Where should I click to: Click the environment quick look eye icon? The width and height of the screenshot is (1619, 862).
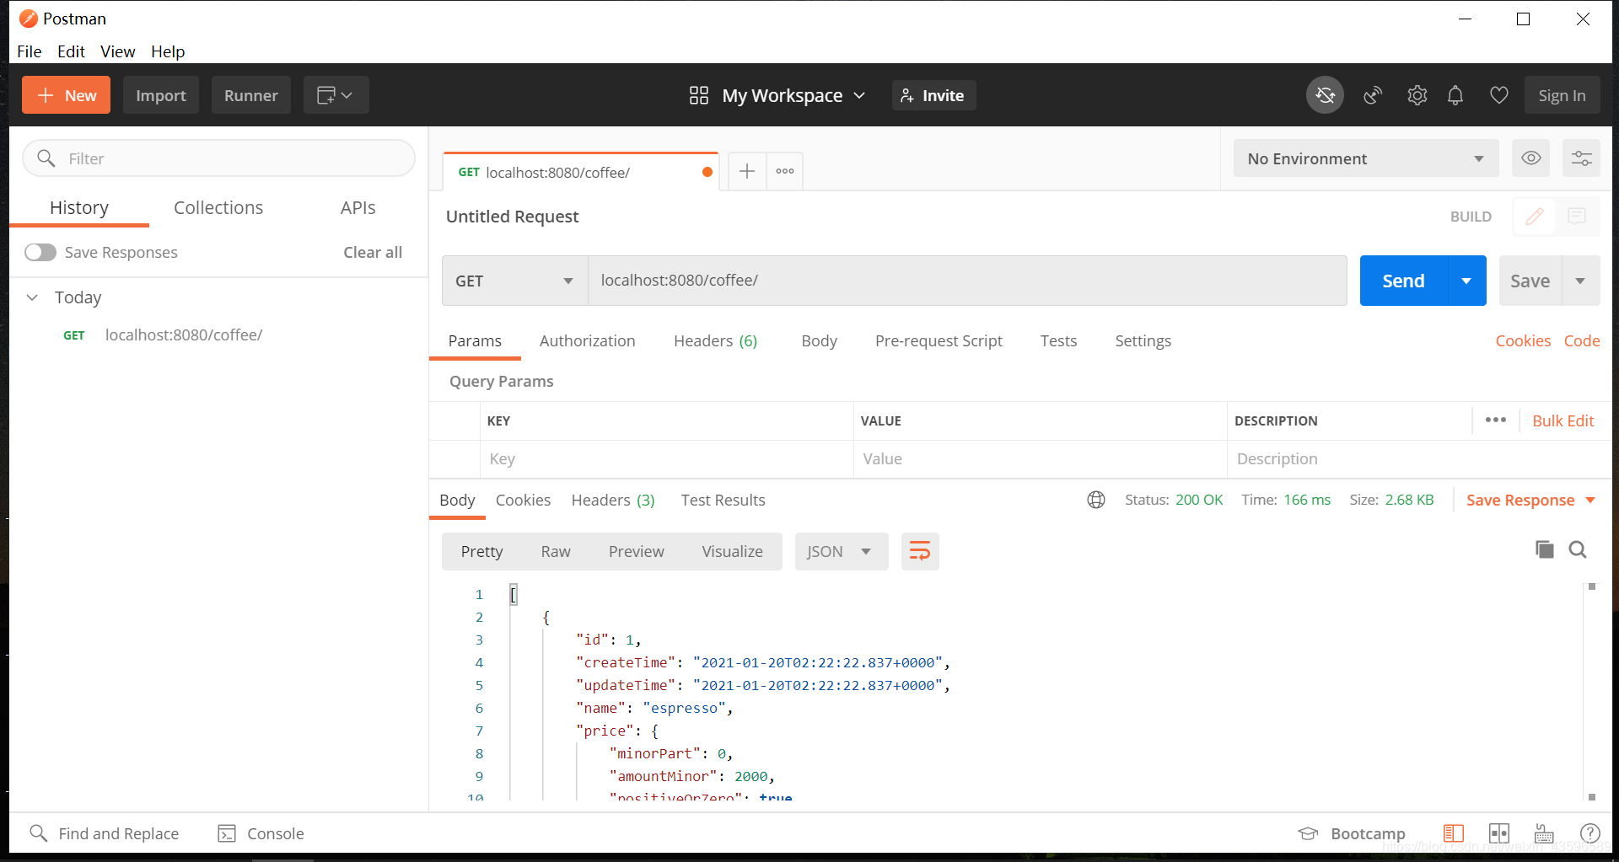[x=1531, y=158]
